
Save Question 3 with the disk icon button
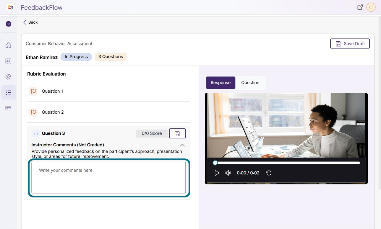[177, 133]
